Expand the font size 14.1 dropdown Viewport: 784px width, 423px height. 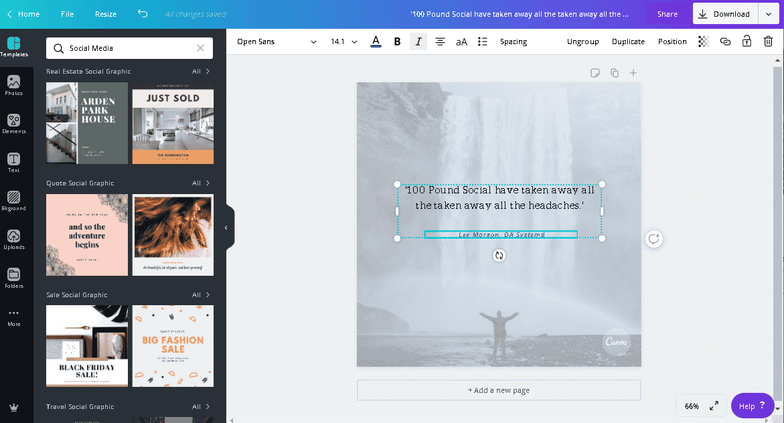(x=344, y=41)
